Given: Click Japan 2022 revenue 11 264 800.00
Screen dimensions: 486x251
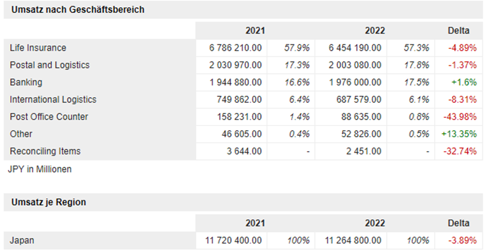Looking at the screenshot, I should [x=353, y=240].
